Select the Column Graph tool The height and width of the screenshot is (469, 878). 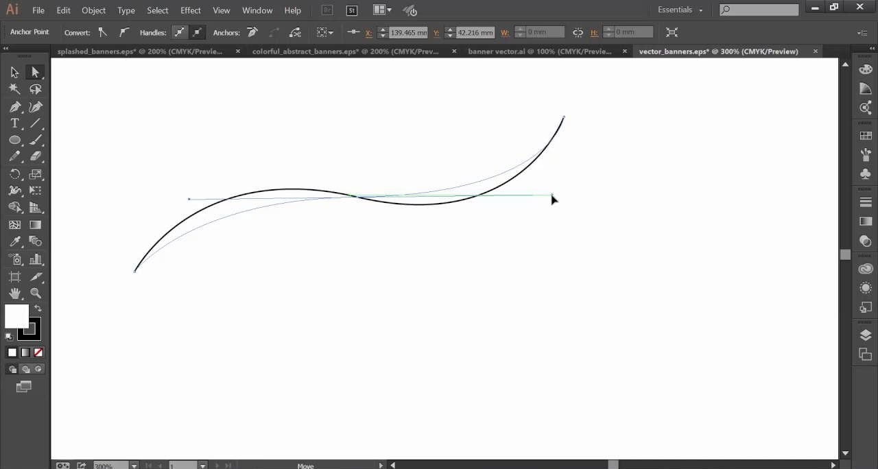click(x=36, y=259)
